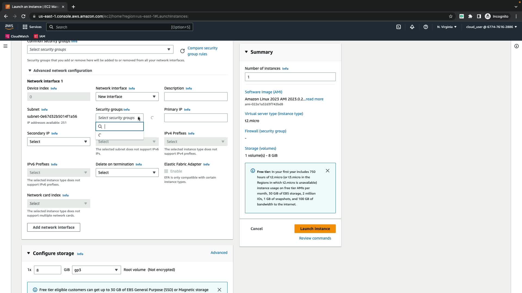Viewport: 522px width, 293px height.
Task: Collapse the Summary panel
Action: tap(246, 52)
